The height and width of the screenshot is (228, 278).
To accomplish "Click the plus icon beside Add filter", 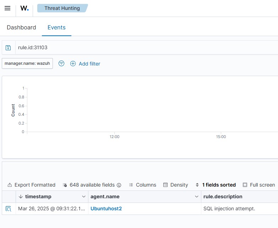I will [73, 64].
